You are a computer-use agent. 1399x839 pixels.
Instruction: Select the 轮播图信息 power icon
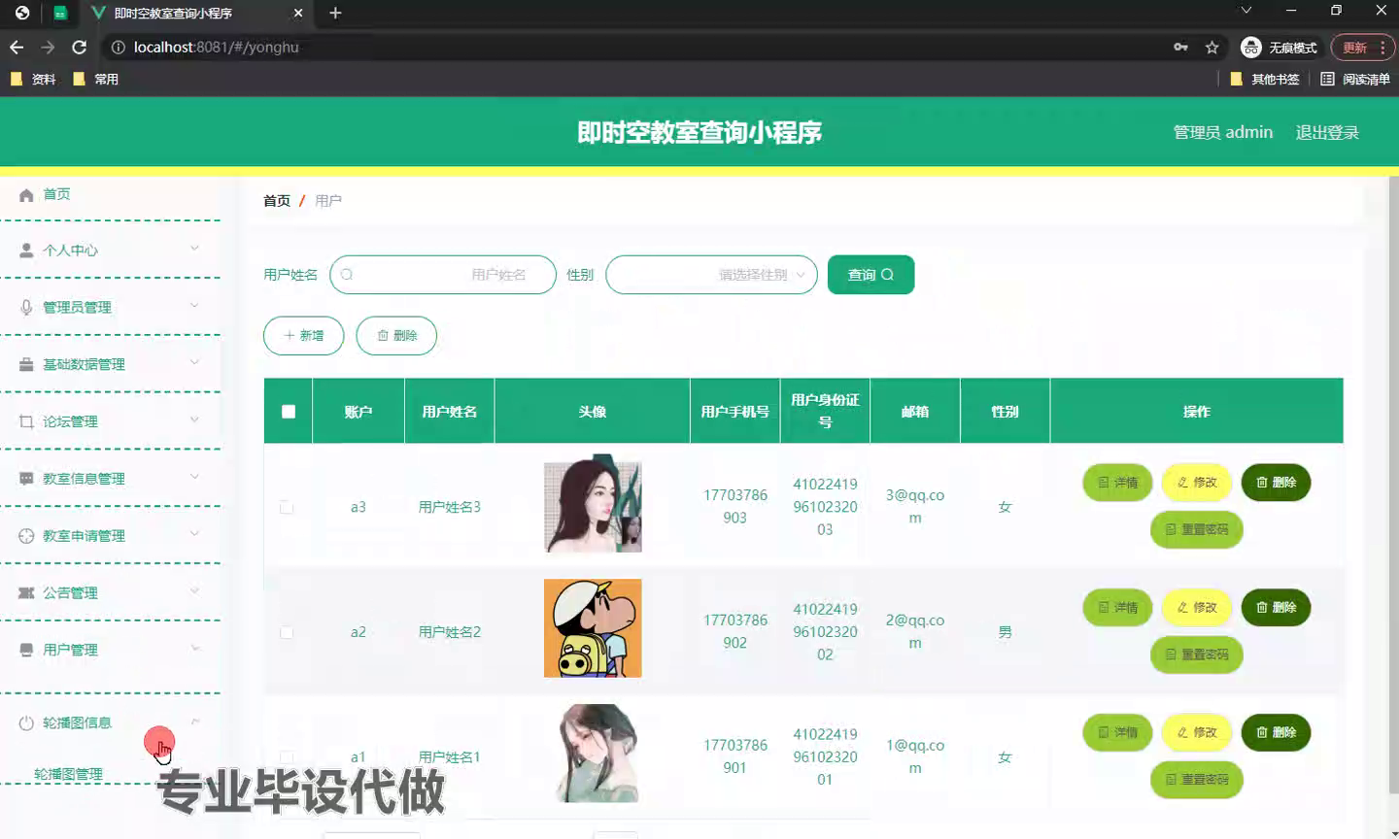tap(26, 722)
